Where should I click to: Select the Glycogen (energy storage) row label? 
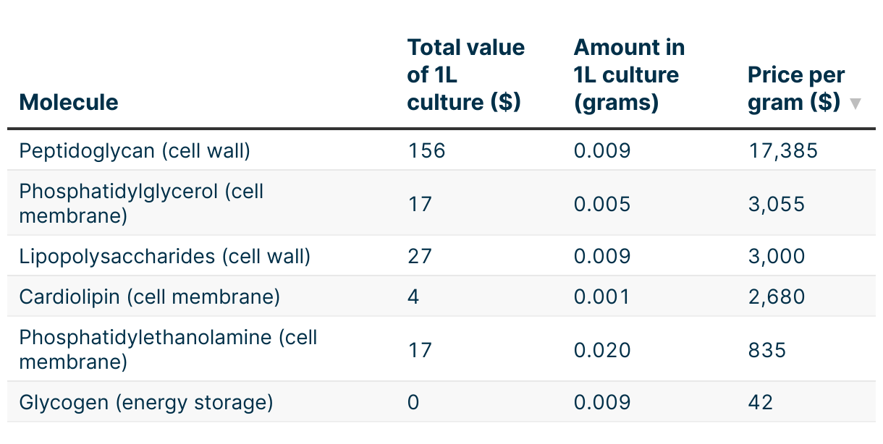[146, 402]
